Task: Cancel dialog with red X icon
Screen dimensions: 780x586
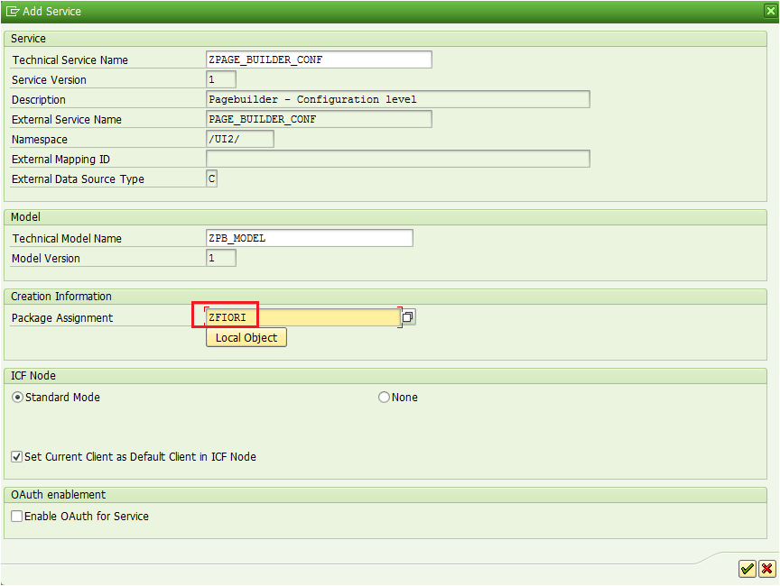Action: point(767,569)
